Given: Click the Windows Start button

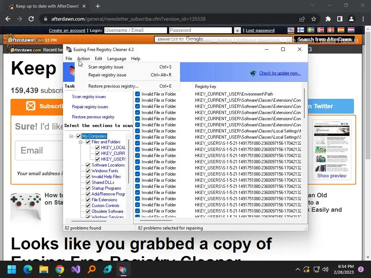Looking at the screenshot, I should (x=12, y=269).
